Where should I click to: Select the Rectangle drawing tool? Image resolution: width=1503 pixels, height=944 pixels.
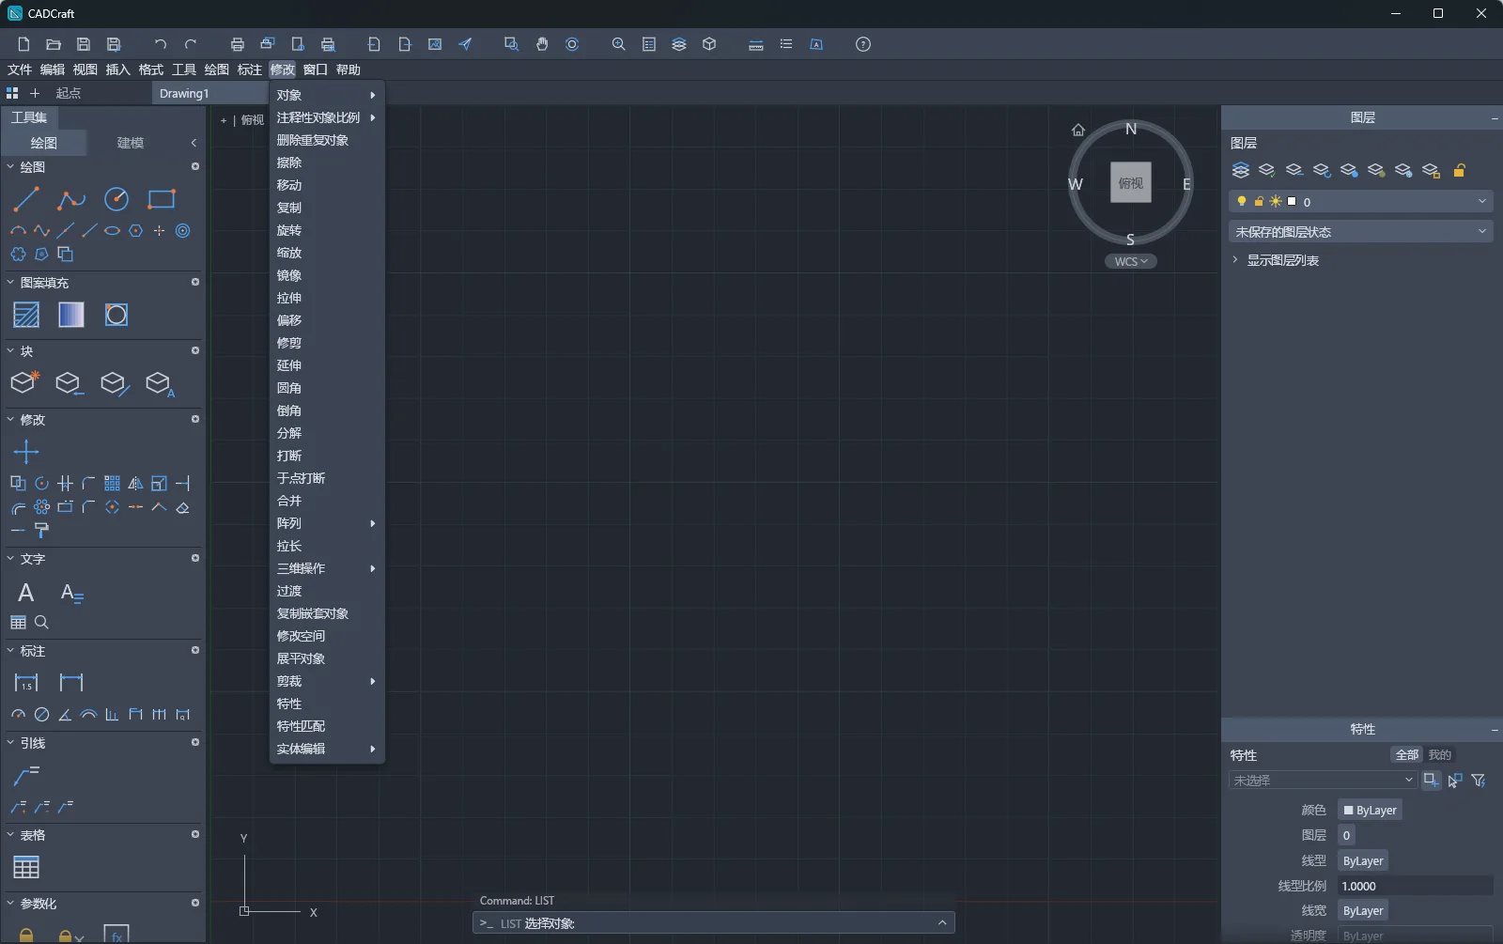(x=162, y=199)
